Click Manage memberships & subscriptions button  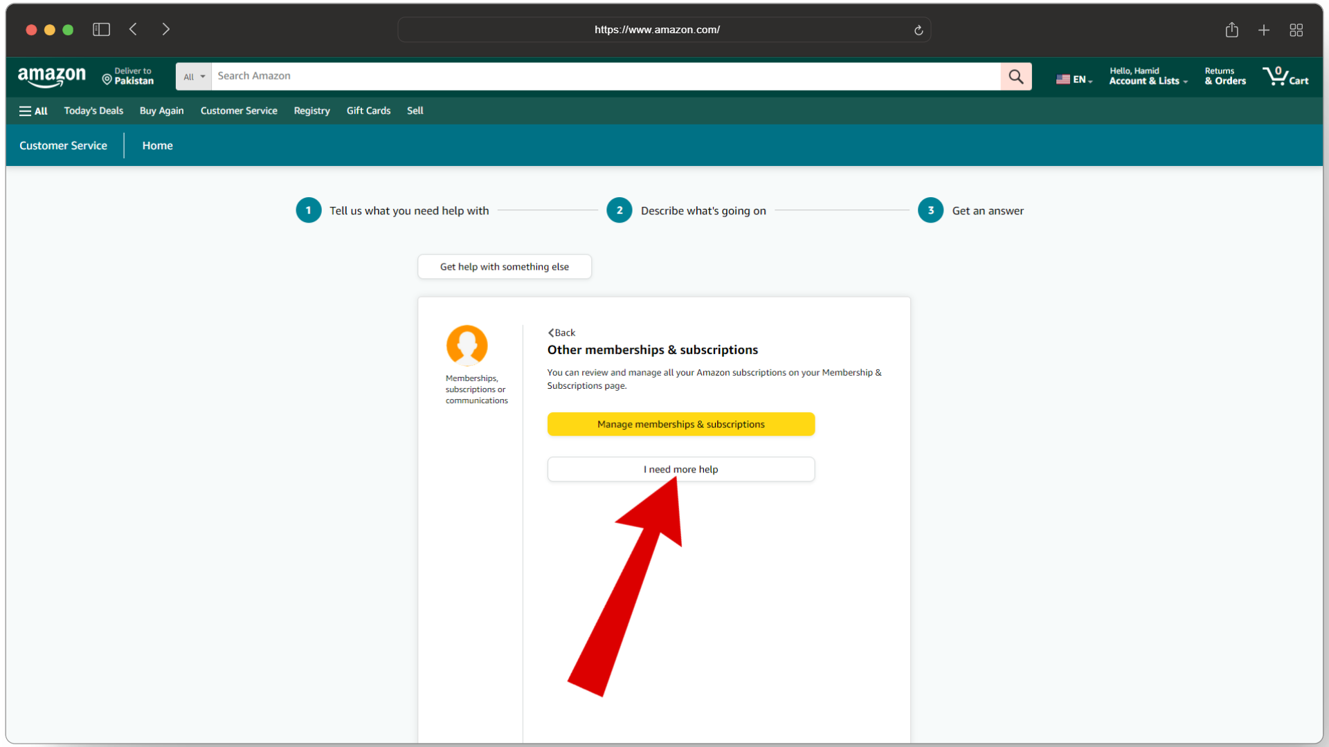tap(680, 424)
